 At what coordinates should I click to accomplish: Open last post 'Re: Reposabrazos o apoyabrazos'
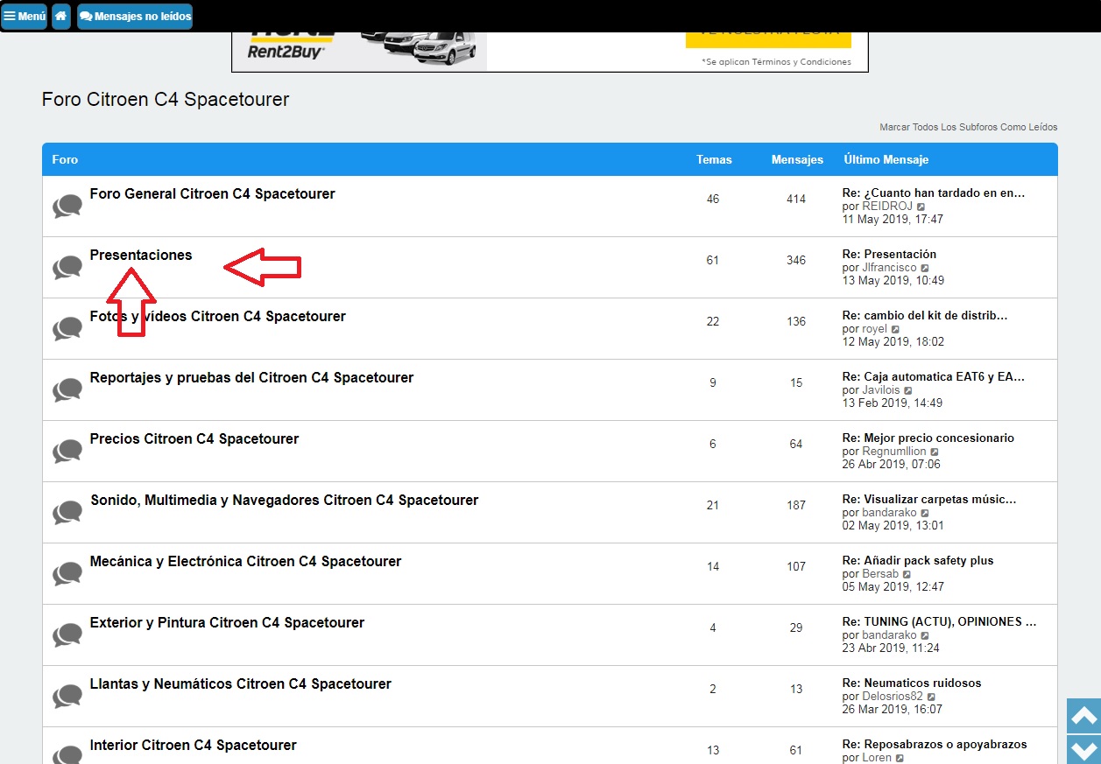[935, 744]
